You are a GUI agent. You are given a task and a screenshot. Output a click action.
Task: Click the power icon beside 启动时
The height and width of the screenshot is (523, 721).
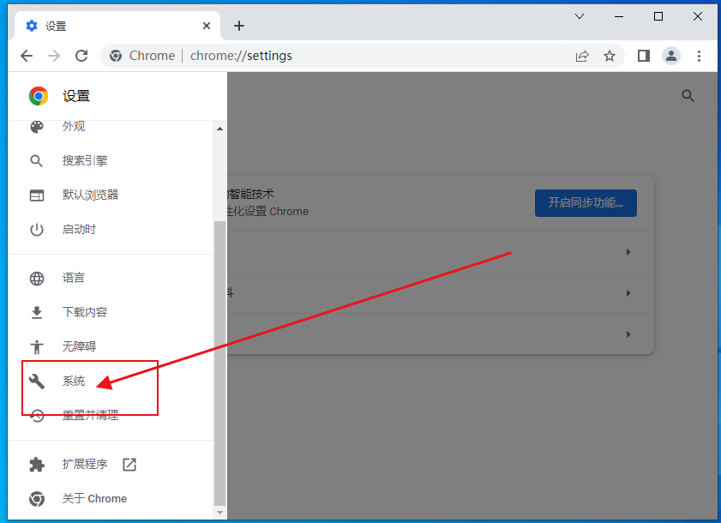[x=37, y=230]
